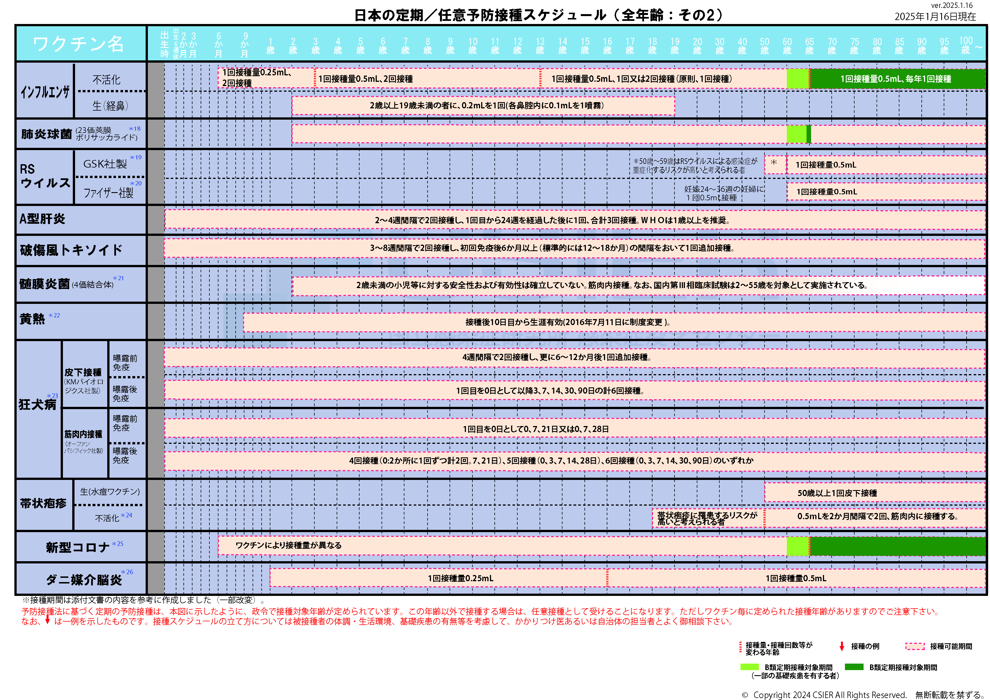This screenshot has height=700, width=990.
Task: Click the light green B類定期接種 legend swatch
Action: (x=749, y=667)
